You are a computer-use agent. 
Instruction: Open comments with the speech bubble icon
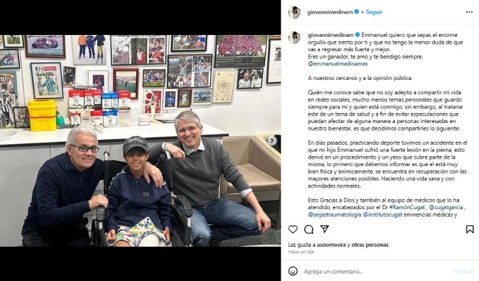tap(309, 229)
